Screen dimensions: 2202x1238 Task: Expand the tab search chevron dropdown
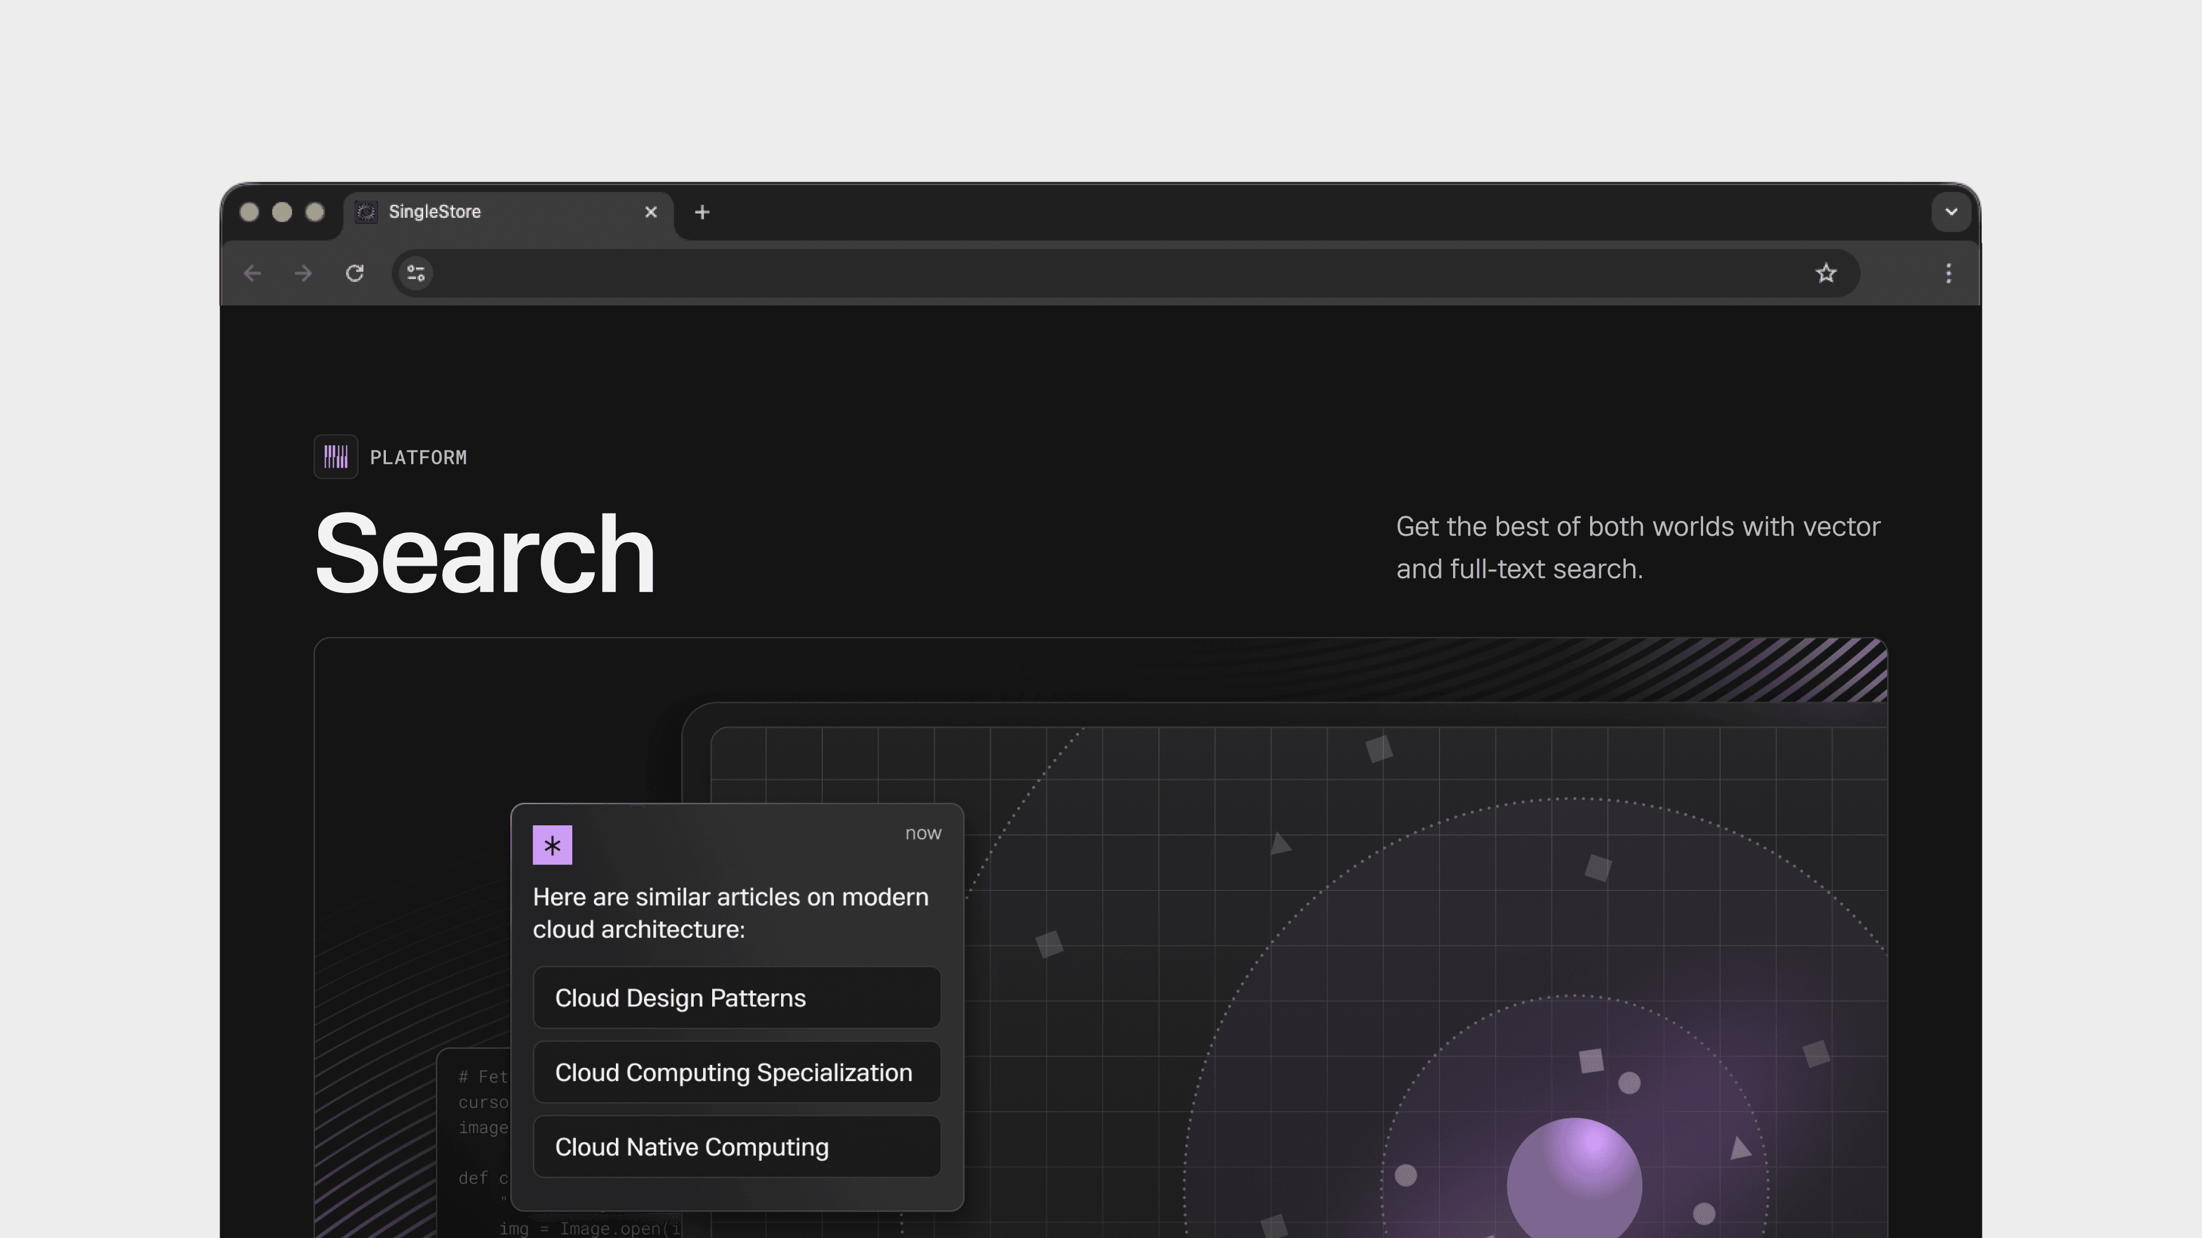1951,212
